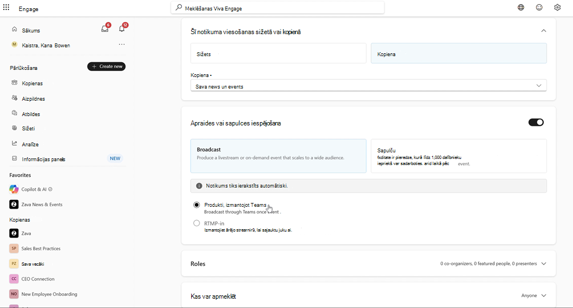This screenshot has height=308, width=573.
Task: Open the inbox icon with badge 6
Action: pyautogui.click(x=105, y=28)
